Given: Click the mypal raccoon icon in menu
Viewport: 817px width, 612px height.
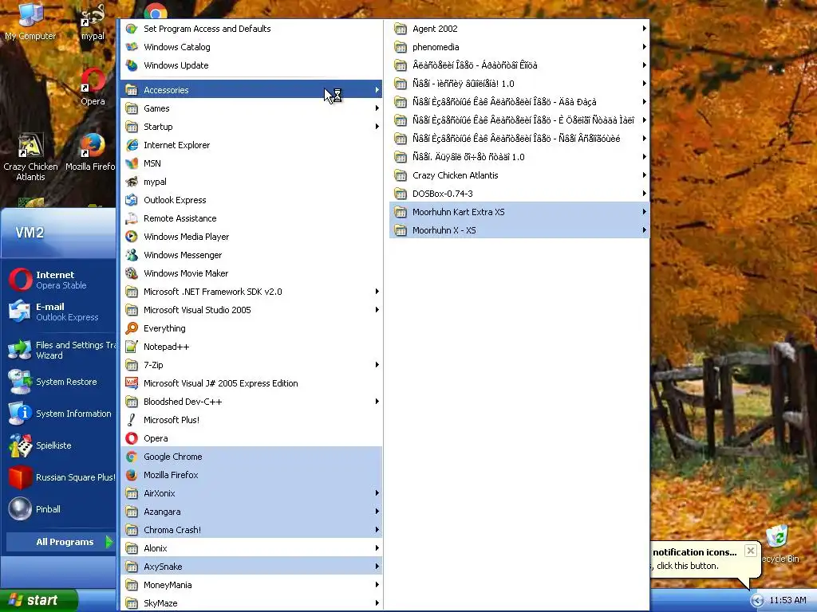Looking at the screenshot, I should [132, 182].
